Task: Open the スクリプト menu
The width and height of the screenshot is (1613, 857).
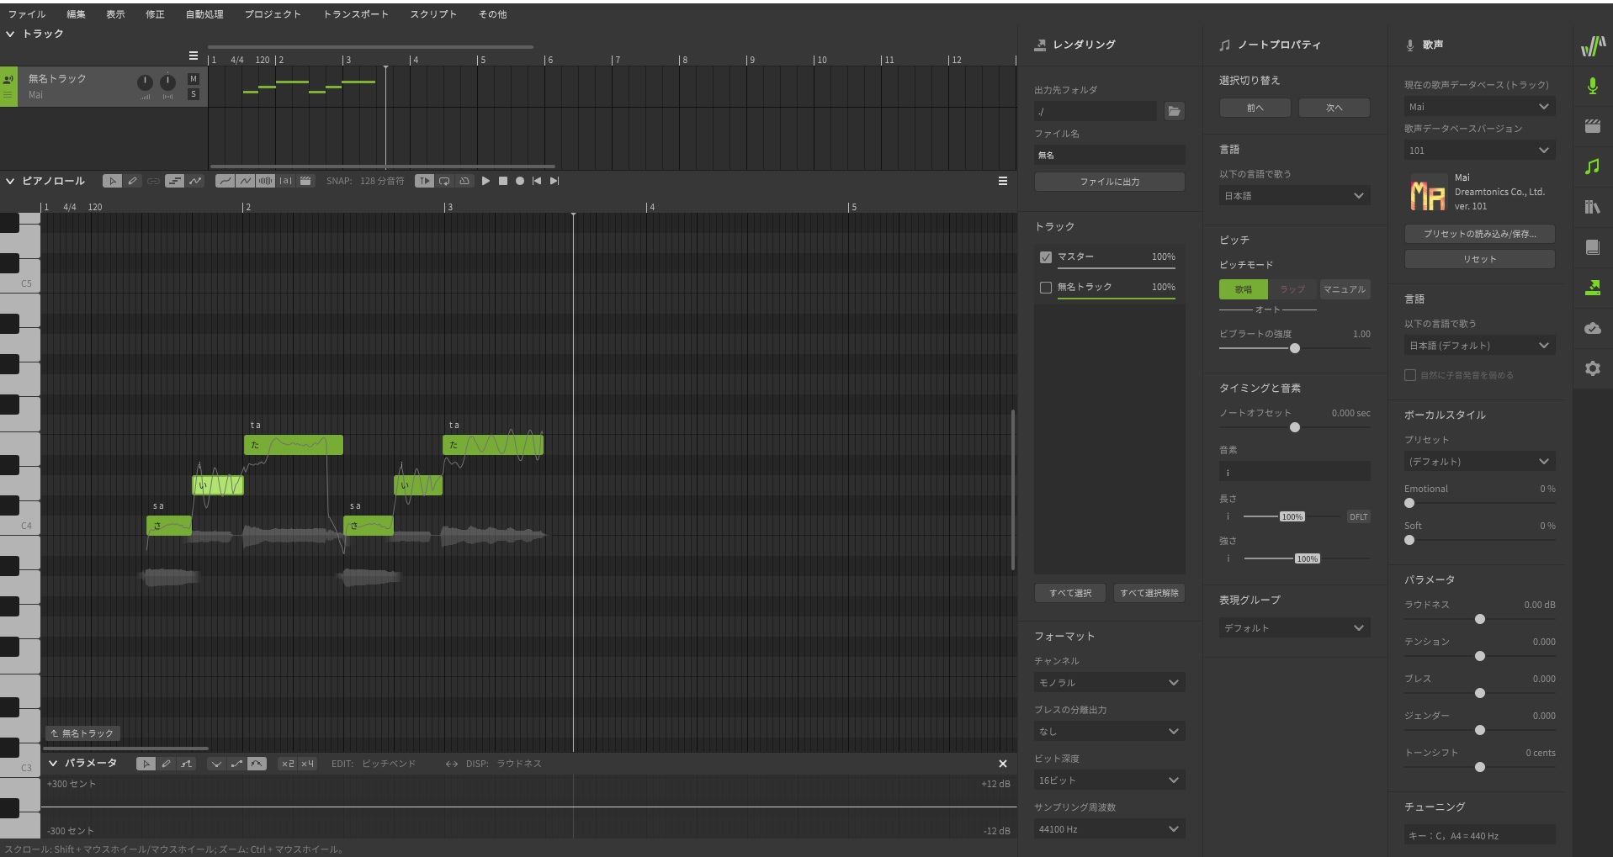Action: [433, 14]
